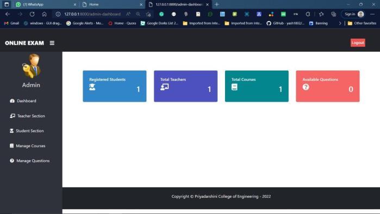
Task: Open the Teacher Section menu item
Action: point(27,116)
